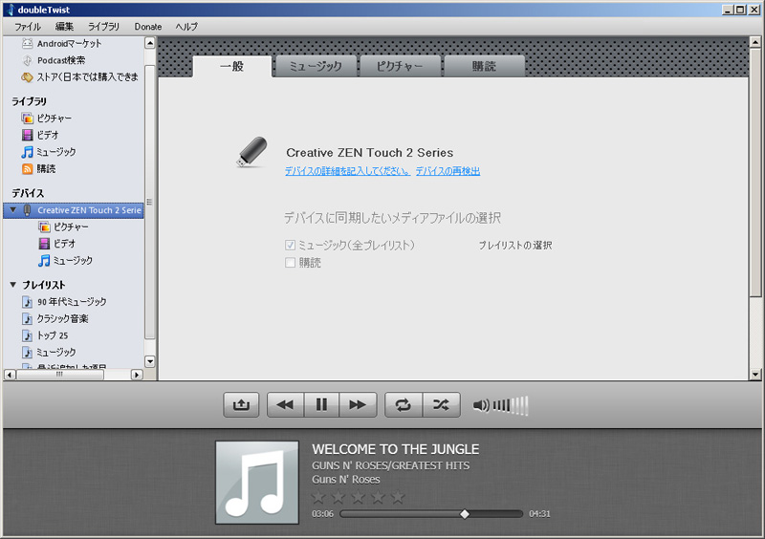Click the playback progress slider handle
This screenshot has width=765, height=539.
point(465,513)
